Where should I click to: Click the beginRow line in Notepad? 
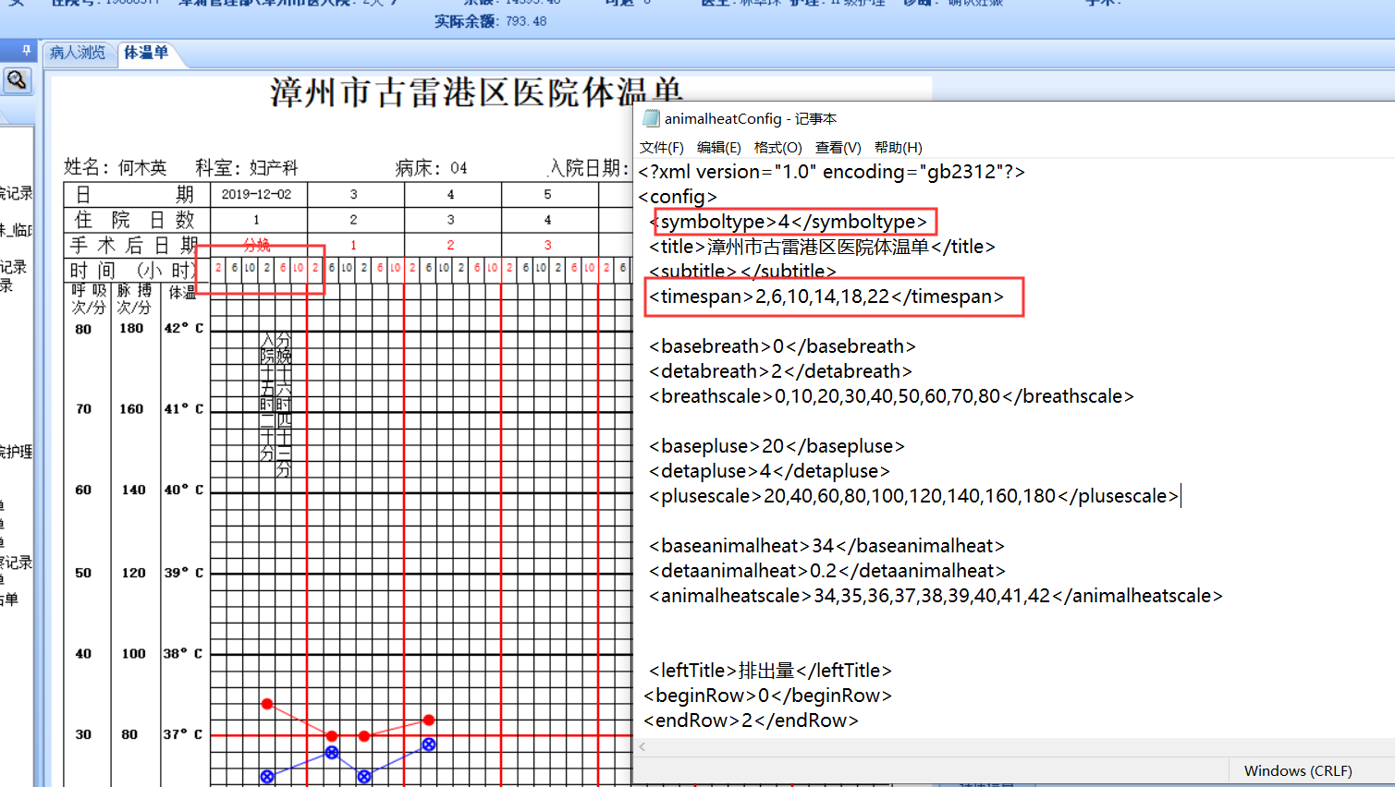[768, 696]
